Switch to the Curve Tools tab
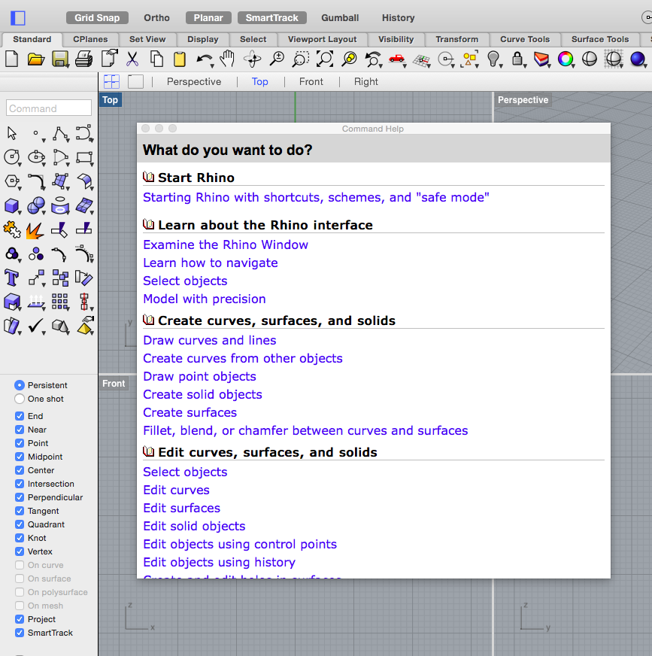The width and height of the screenshot is (652, 656). click(524, 39)
